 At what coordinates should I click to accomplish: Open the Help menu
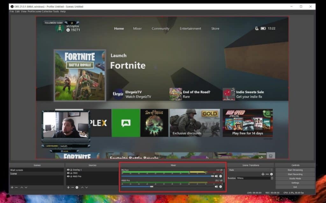point(63,11)
